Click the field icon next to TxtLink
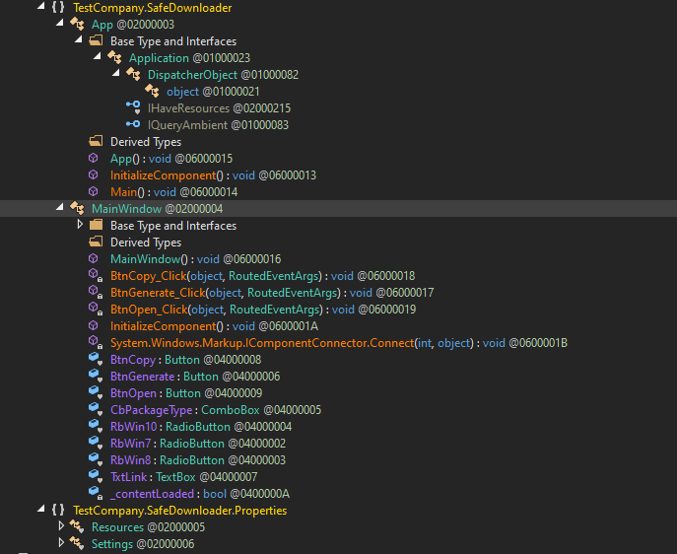This screenshot has width=677, height=554. 96,477
